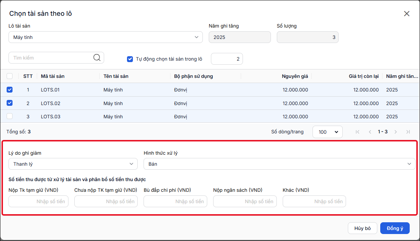The width and height of the screenshot is (420, 241).
Task: Close the Chọn tài sản theo lô dialog
Action: pos(407,14)
